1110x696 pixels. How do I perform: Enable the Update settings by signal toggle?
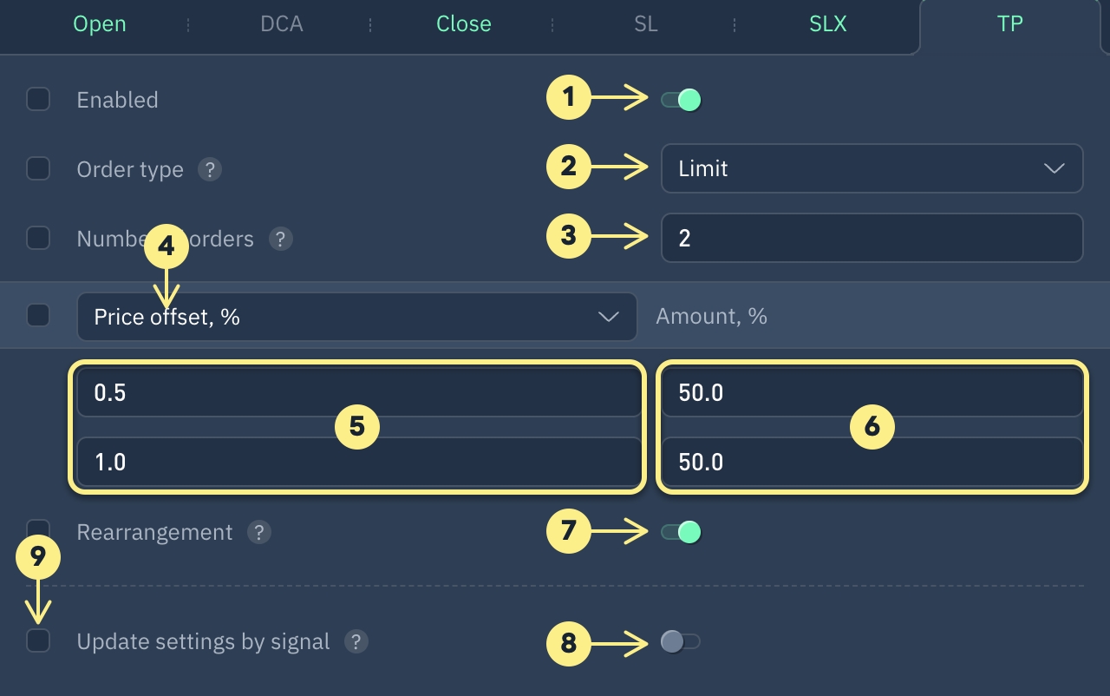click(x=681, y=642)
